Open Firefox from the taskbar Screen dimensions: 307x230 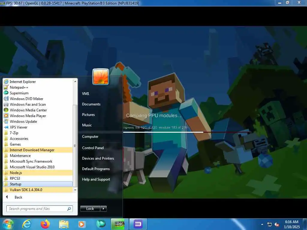[x=45, y=224]
